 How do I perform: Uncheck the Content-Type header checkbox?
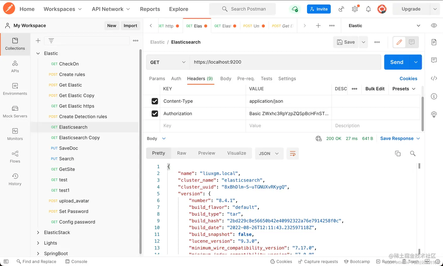point(155,101)
